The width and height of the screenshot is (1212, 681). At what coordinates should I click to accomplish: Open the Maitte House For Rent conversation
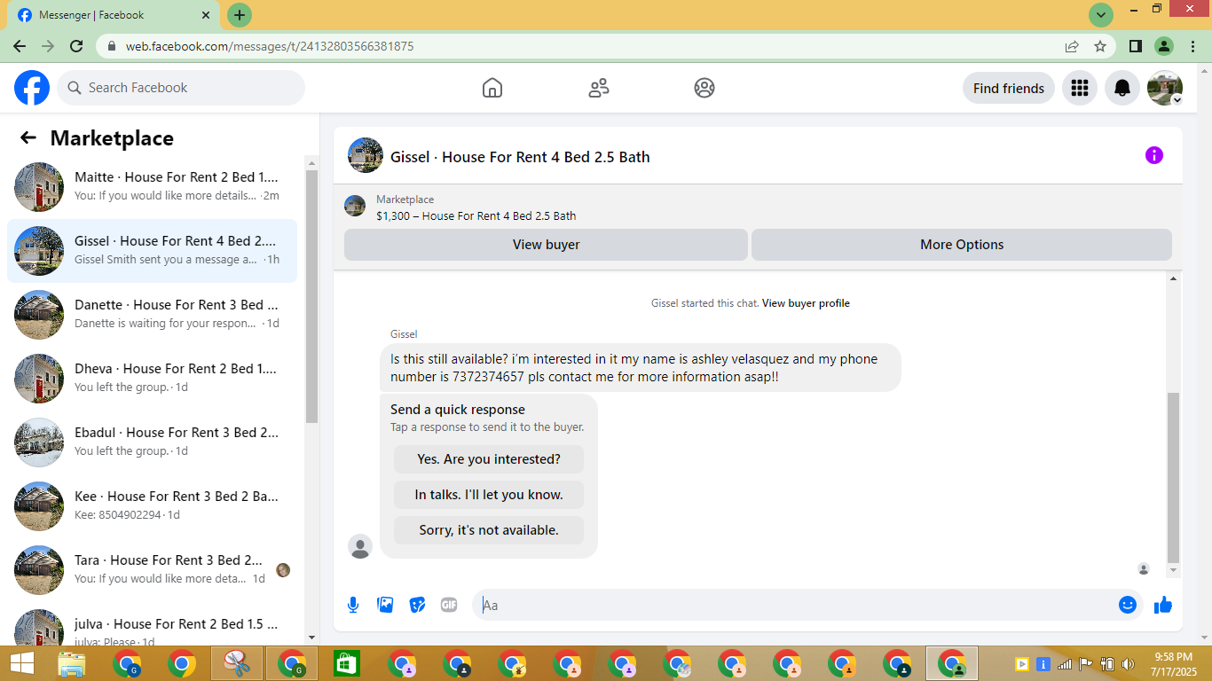(152, 187)
